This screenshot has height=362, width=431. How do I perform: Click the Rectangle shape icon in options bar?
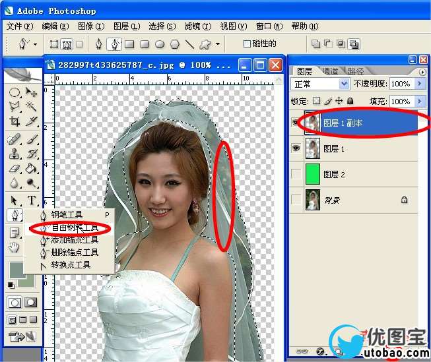click(x=129, y=44)
